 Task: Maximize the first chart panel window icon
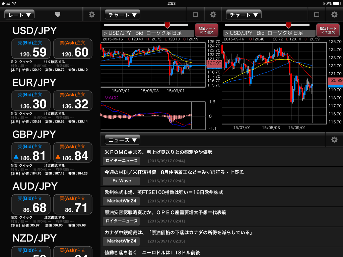195,14
